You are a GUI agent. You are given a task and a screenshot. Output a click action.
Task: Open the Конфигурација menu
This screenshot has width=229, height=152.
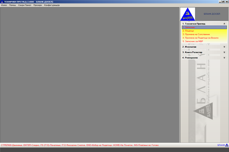[52, 5]
